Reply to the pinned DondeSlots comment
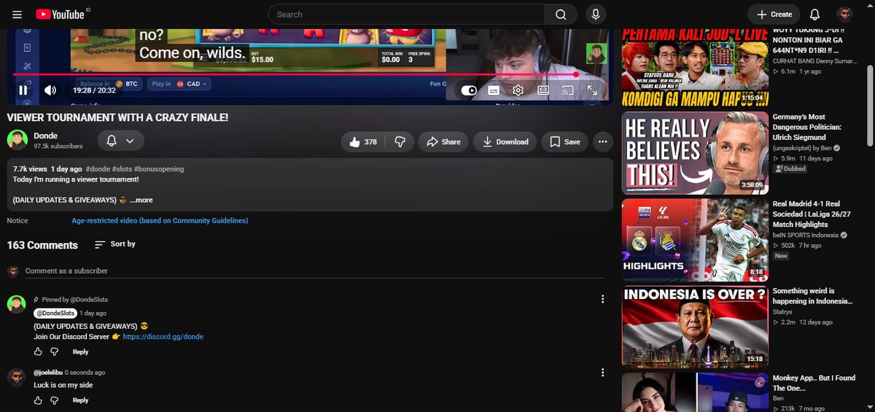 pyautogui.click(x=80, y=352)
